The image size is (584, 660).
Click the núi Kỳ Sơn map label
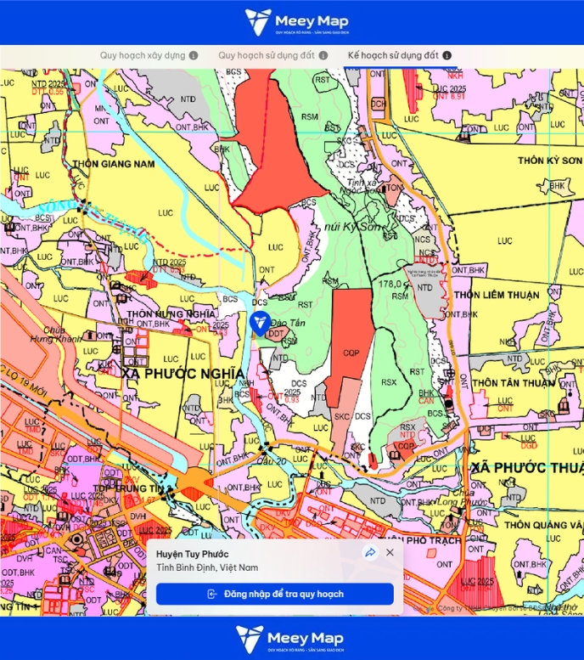[x=350, y=228]
